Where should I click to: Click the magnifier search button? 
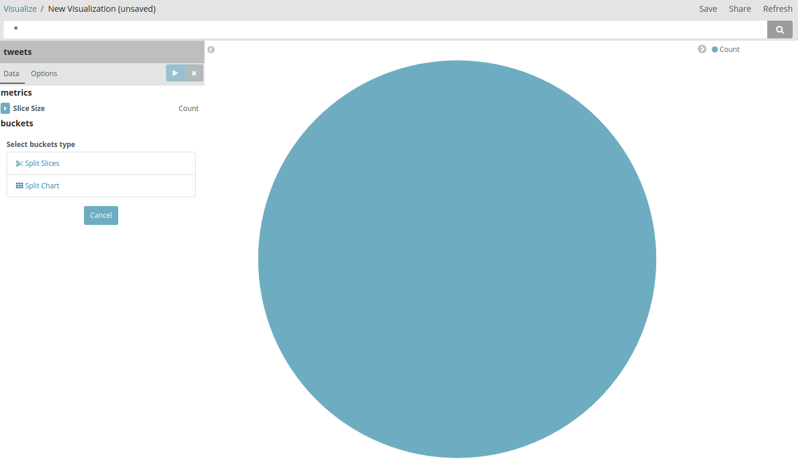tap(780, 30)
